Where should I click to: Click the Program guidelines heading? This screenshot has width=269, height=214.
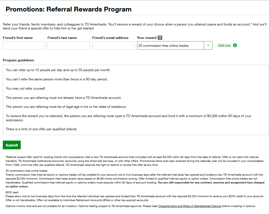[x=18, y=60]
